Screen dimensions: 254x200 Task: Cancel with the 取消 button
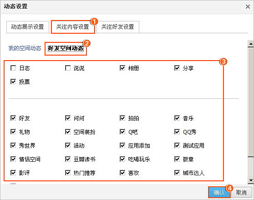241,192
